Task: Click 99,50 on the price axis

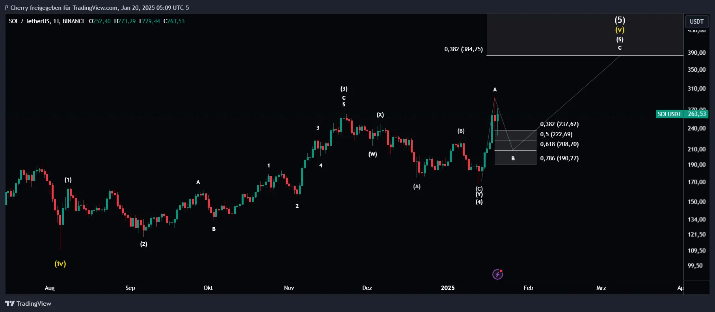Action: (x=695, y=266)
